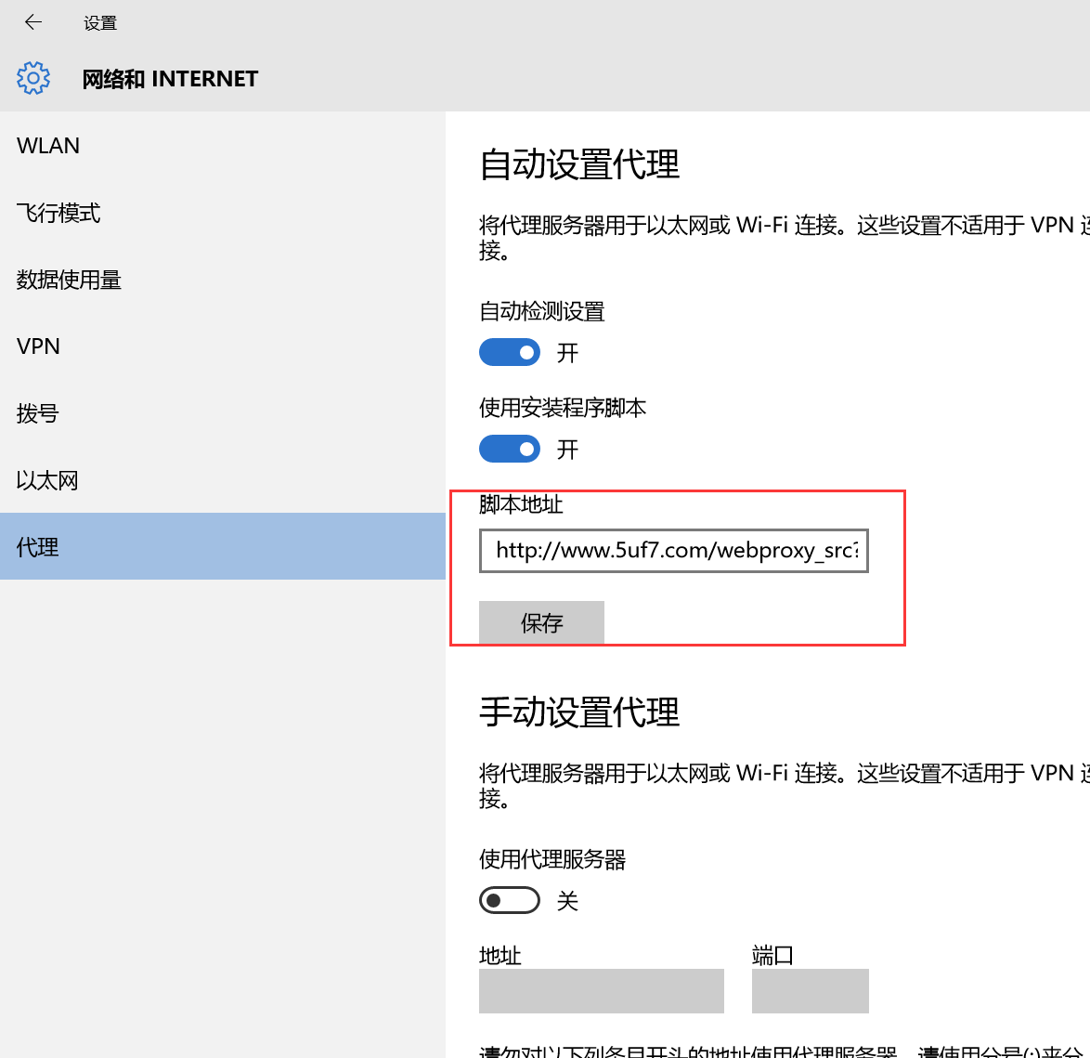The image size is (1090, 1058).
Task: Select 飞行模式 in the sidebar
Action: point(58,214)
